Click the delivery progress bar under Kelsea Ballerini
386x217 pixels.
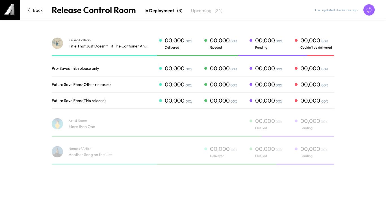point(193,56)
